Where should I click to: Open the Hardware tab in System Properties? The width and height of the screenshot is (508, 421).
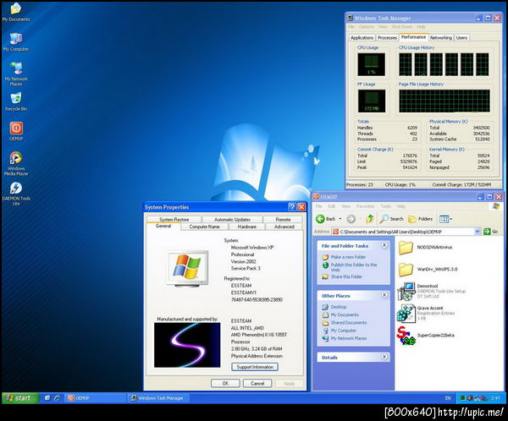pyautogui.click(x=247, y=227)
